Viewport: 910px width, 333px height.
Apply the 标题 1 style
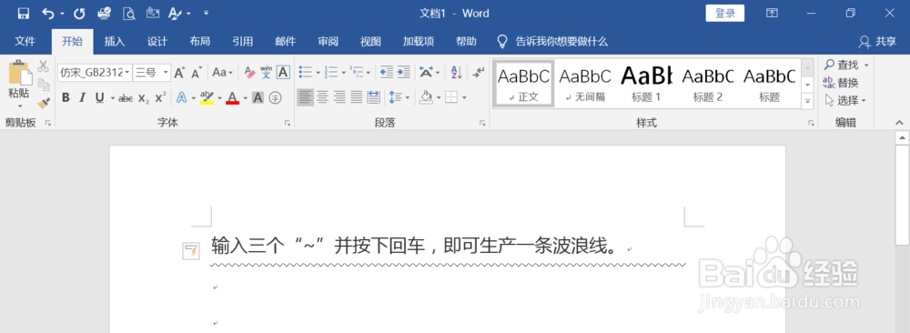646,83
